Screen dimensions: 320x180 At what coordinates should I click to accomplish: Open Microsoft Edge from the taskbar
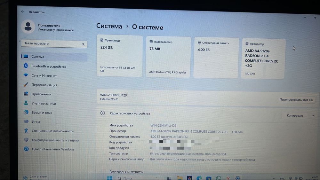coord(199,178)
